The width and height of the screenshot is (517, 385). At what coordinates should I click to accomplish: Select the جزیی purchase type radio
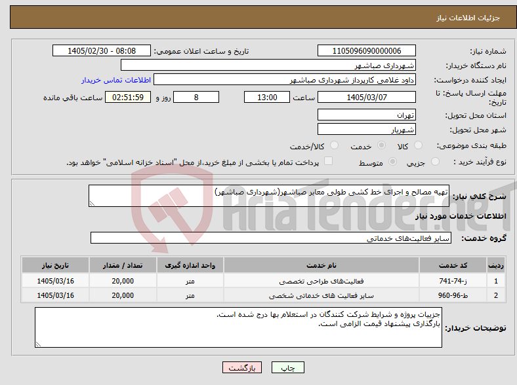coord(435,161)
